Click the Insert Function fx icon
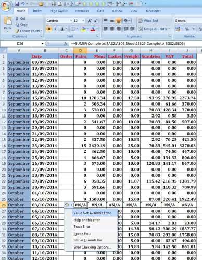202x260 pixels. point(66,44)
